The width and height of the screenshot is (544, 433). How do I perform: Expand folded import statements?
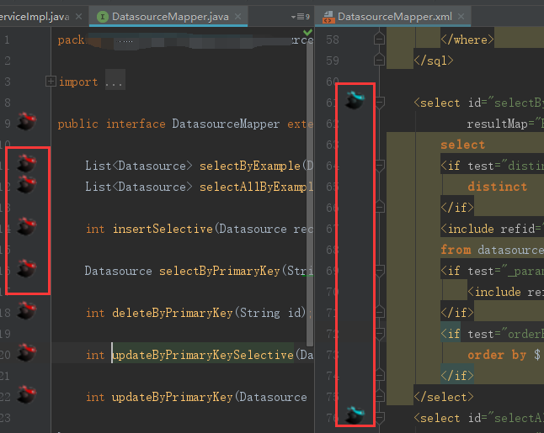51,82
